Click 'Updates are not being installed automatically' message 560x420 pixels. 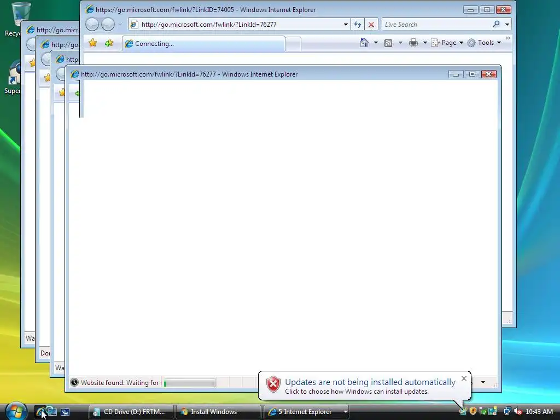click(x=370, y=382)
